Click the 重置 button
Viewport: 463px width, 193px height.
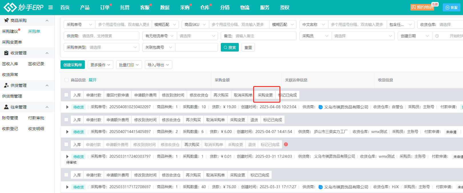248,47
